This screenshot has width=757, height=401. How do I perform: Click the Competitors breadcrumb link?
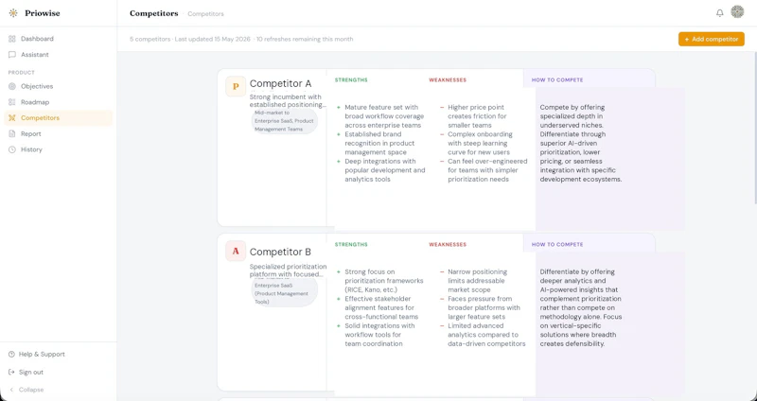pyautogui.click(x=205, y=14)
